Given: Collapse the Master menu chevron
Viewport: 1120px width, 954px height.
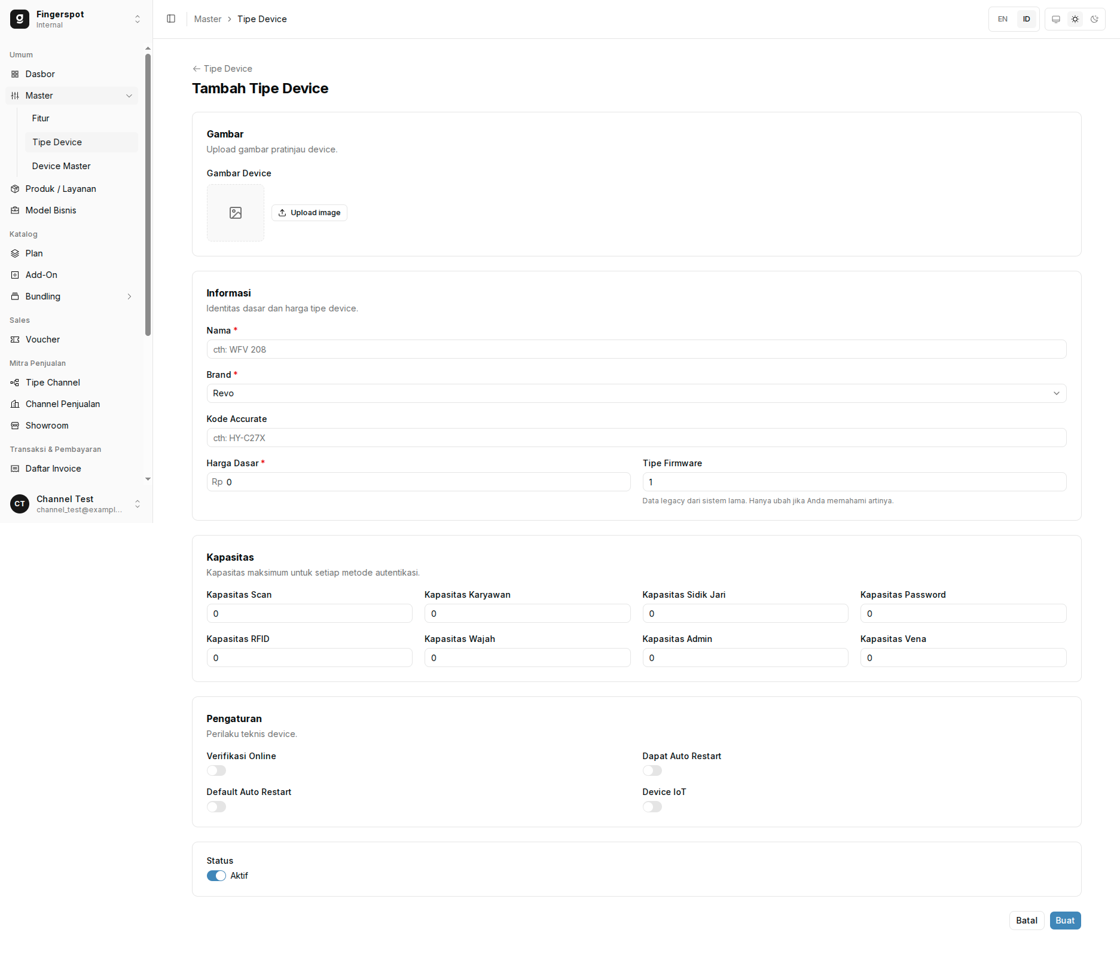Looking at the screenshot, I should pos(129,96).
